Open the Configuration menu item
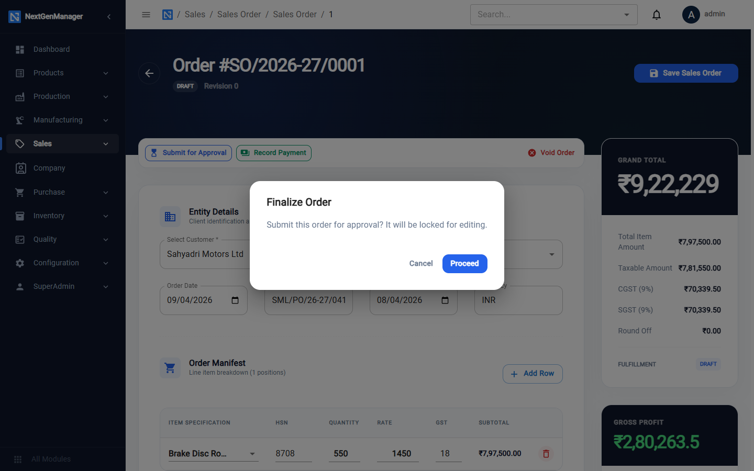 point(63,263)
